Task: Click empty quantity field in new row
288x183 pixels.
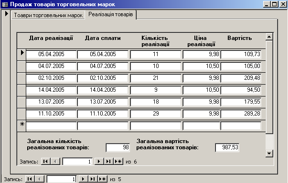Action: (156, 126)
